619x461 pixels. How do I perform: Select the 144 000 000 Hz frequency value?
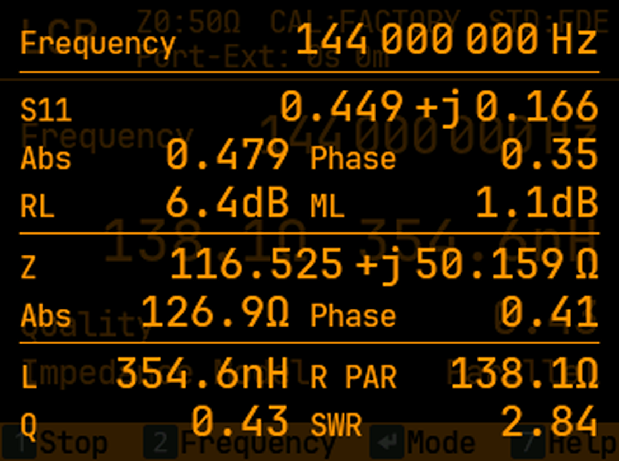coord(446,40)
